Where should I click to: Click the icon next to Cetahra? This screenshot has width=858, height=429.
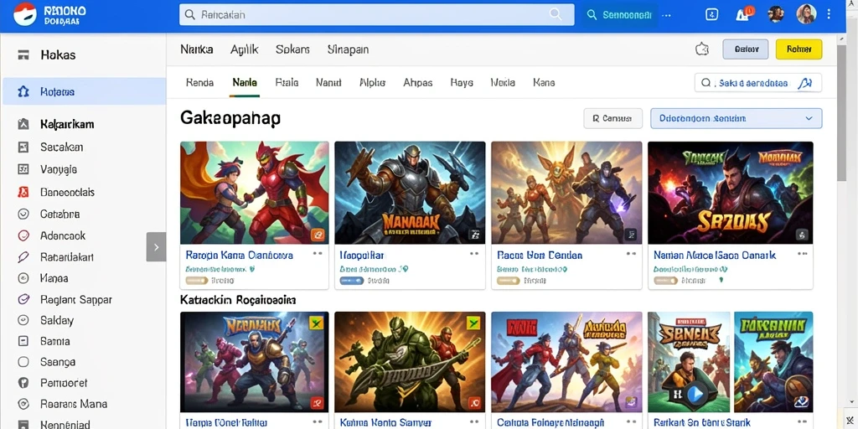[x=23, y=214]
